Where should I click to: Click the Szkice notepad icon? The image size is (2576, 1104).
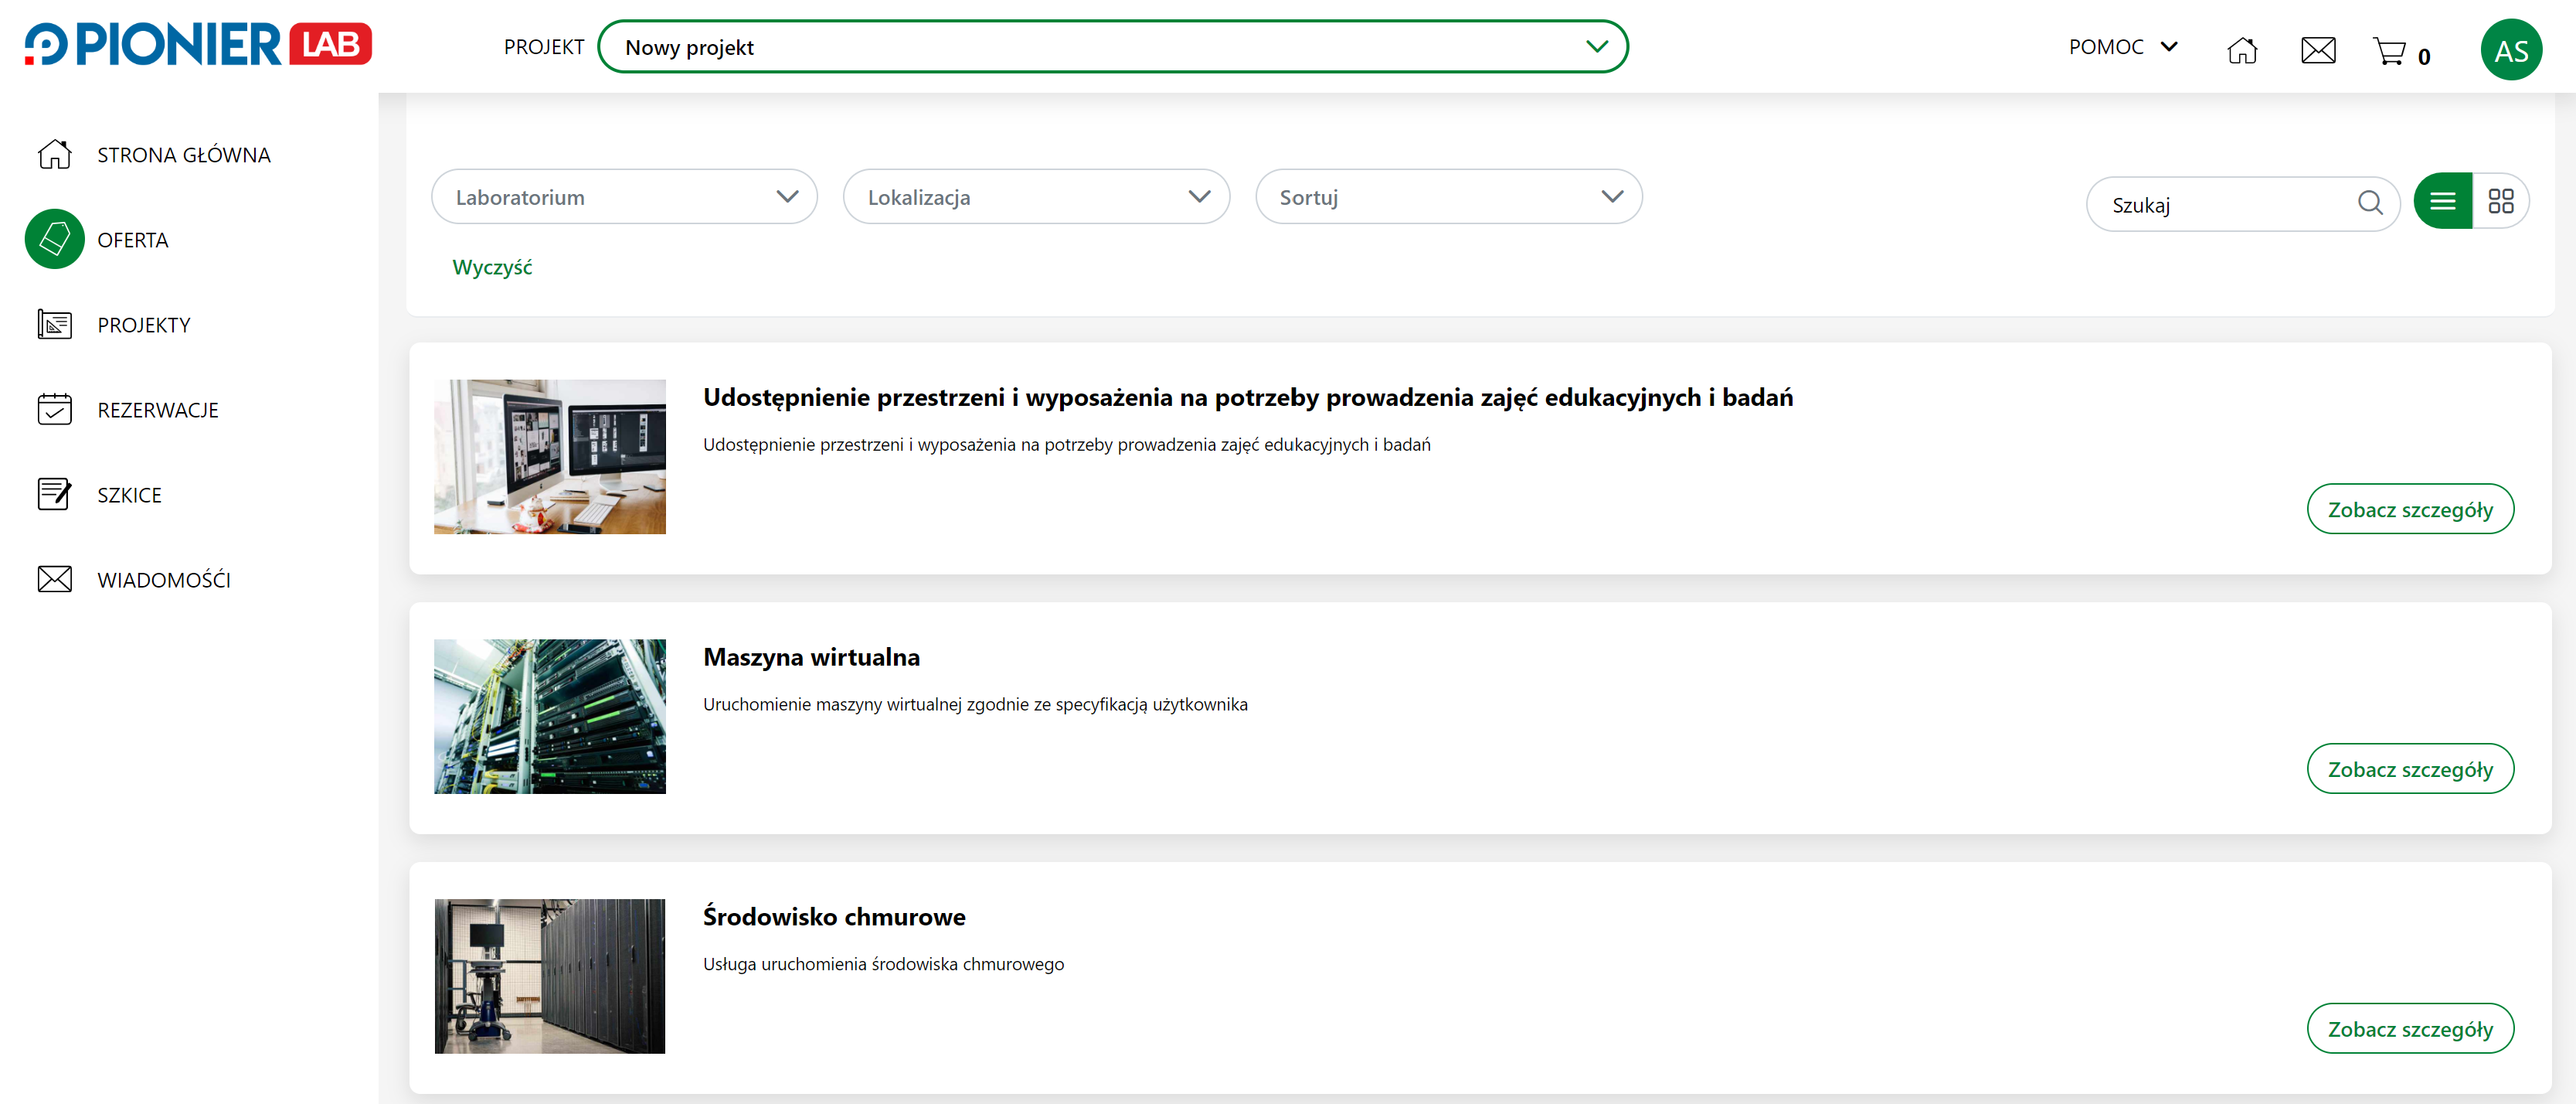[54, 495]
